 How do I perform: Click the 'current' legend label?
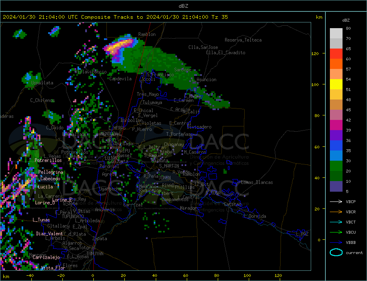click(x=354, y=253)
